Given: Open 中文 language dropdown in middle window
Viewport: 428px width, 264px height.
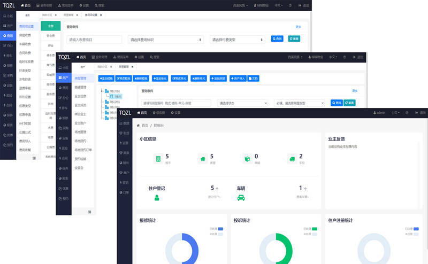Looking at the screenshot, I should coord(333,57).
